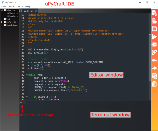Click the device folder icon

pyautogui.click(x=5, y=10)
